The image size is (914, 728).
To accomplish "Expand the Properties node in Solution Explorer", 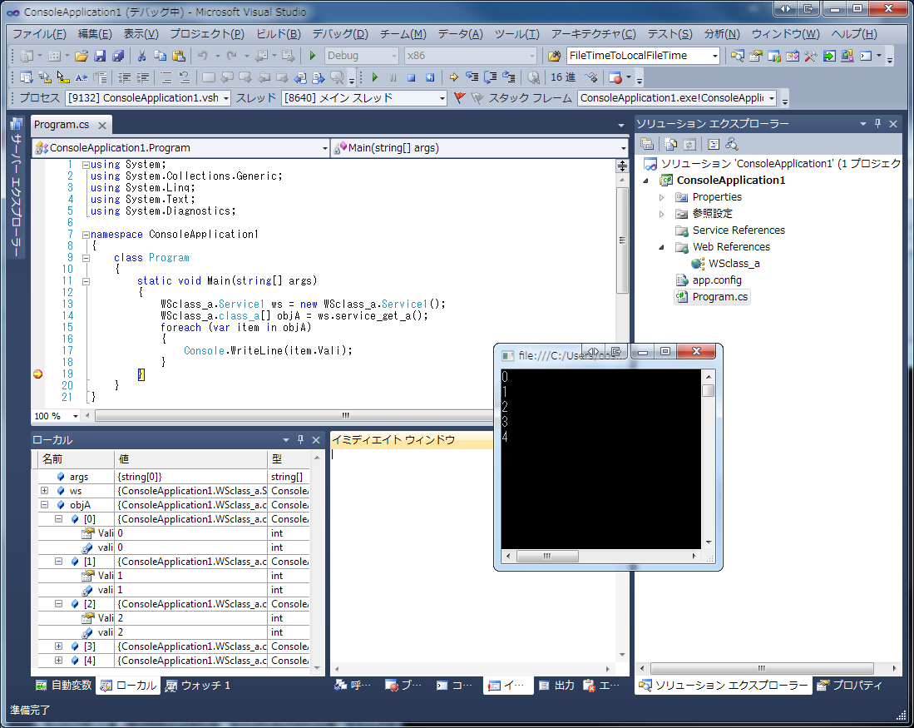I will click(x=661, y=198).
